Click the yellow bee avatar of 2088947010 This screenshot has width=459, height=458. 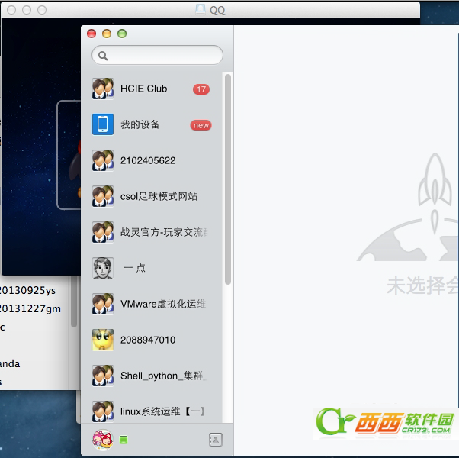click(x=103, y=340)
